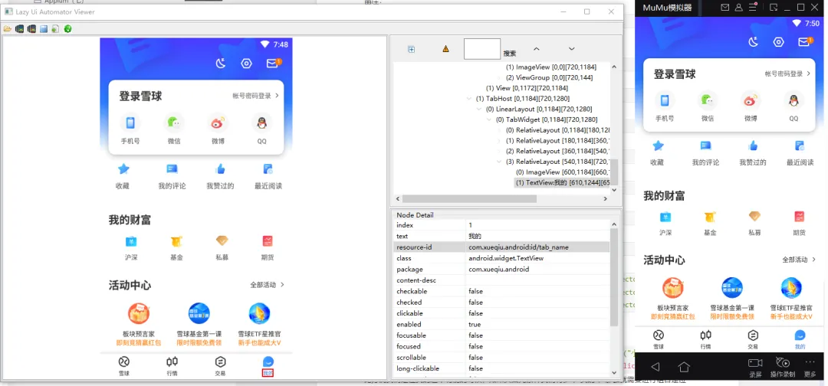Click the yellow warning triangle icon

pos(445,49)
